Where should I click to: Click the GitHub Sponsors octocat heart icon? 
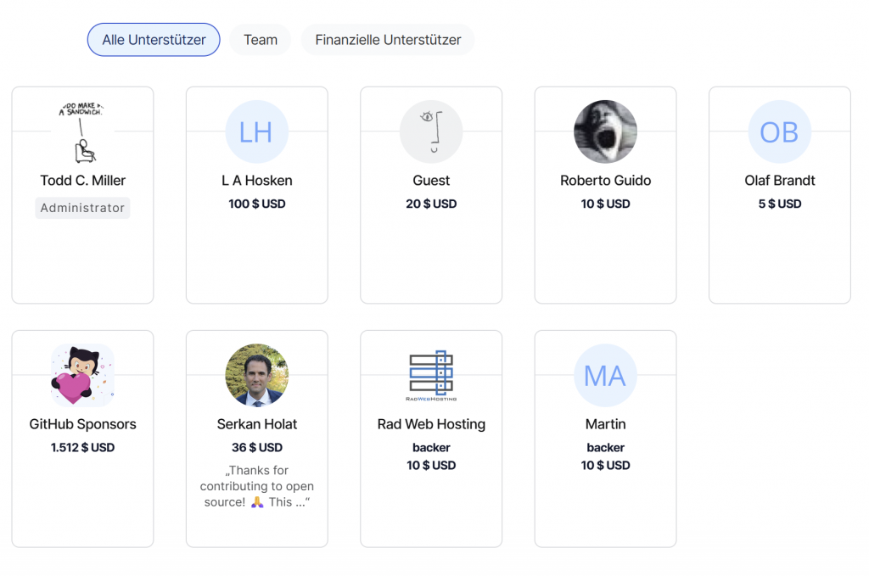click(x=82, y=376)
